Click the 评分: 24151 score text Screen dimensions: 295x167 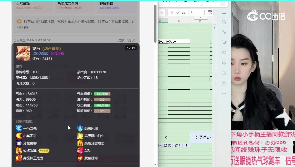coord(42,59)
